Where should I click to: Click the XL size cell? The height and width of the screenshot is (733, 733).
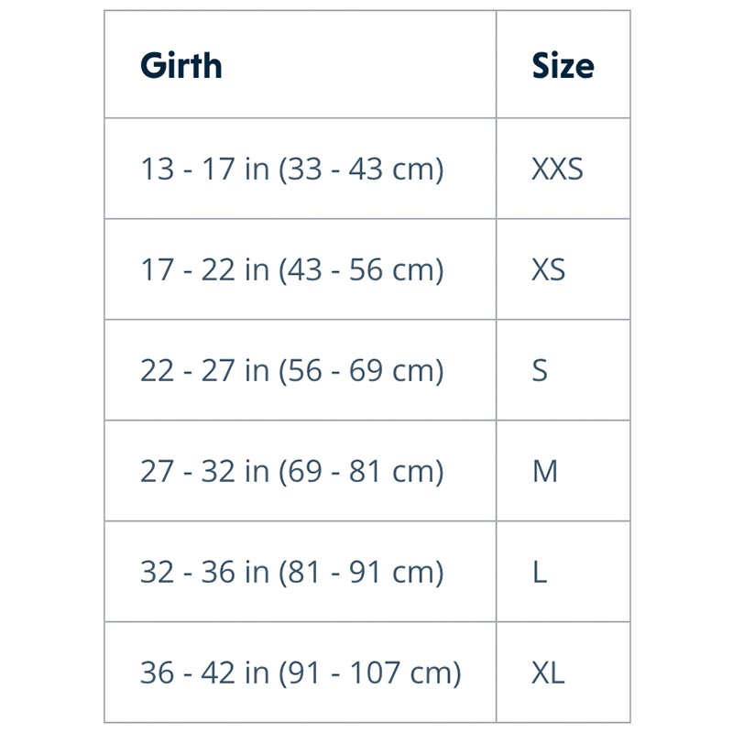[x=563, y=673]
